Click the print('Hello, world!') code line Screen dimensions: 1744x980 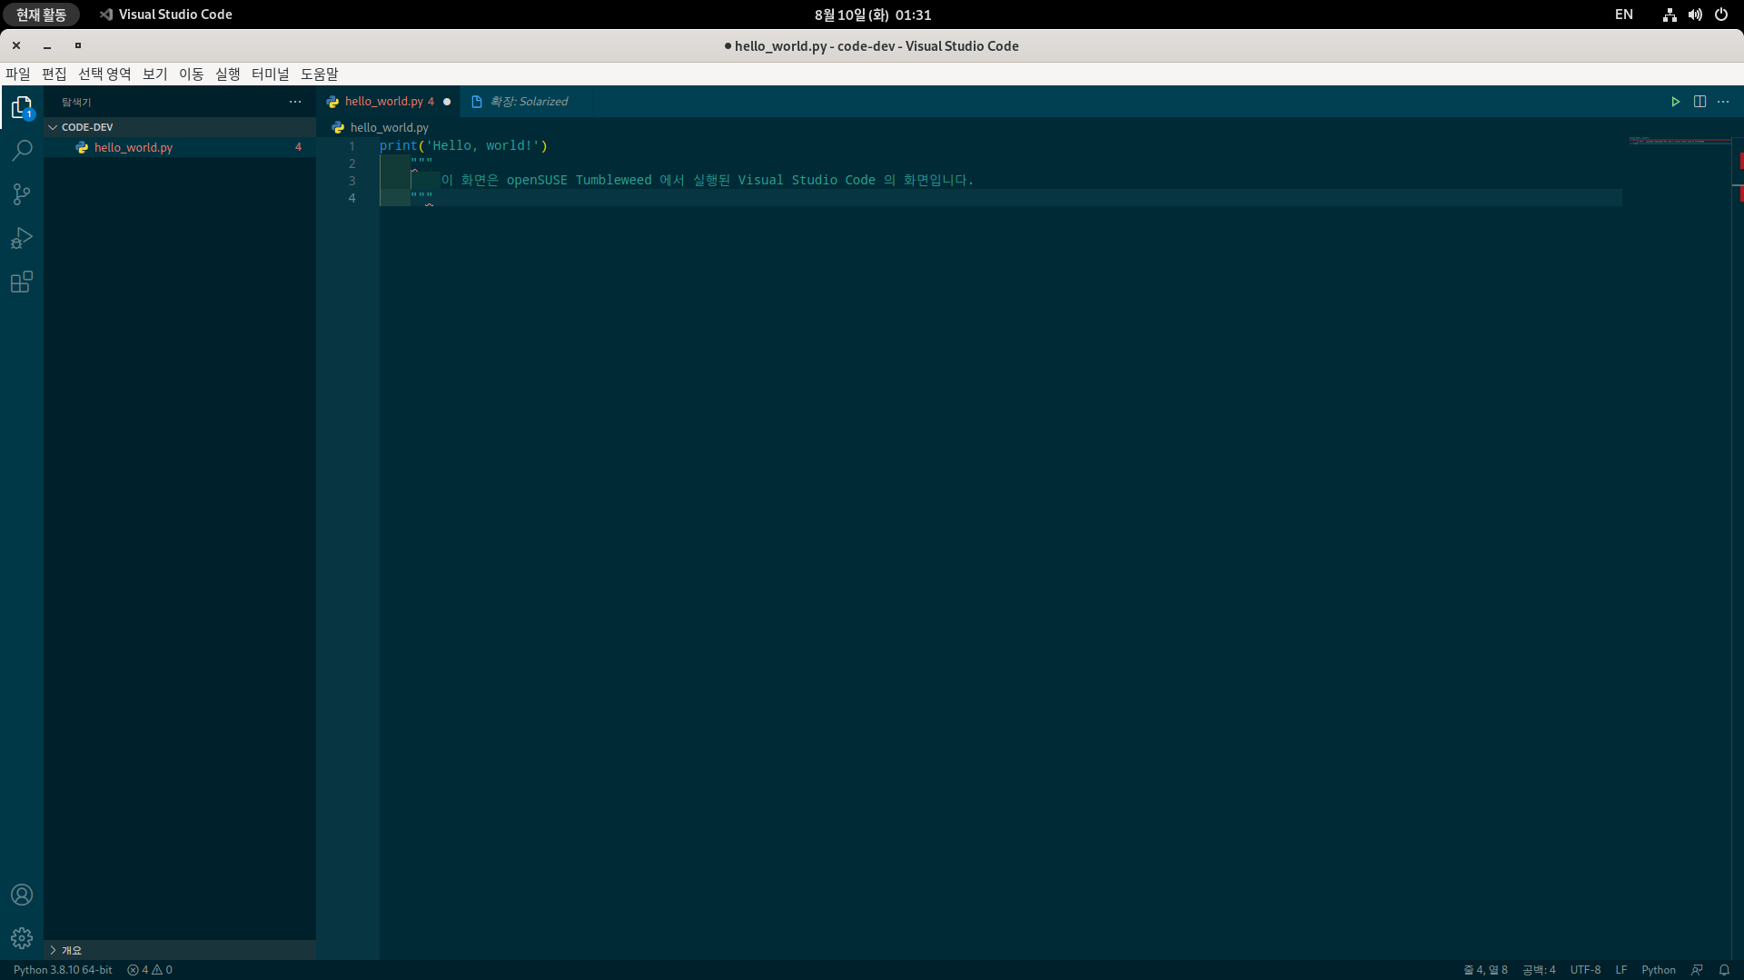463,145
